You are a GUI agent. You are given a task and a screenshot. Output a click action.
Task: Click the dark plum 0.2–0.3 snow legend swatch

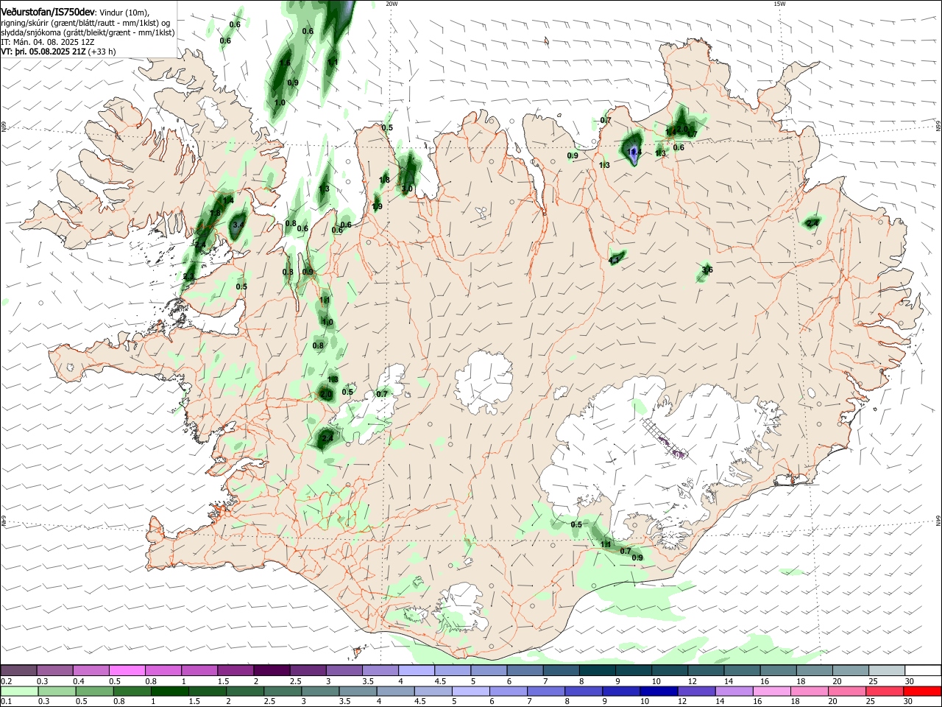pos(18,670)
